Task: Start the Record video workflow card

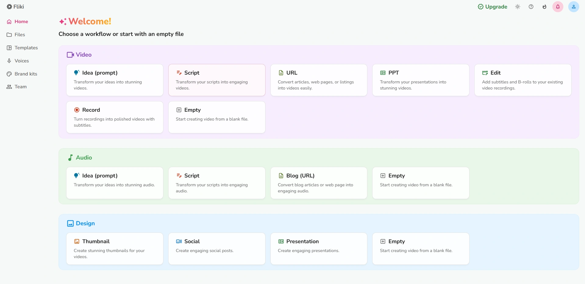Action: (x=115, y=117)
